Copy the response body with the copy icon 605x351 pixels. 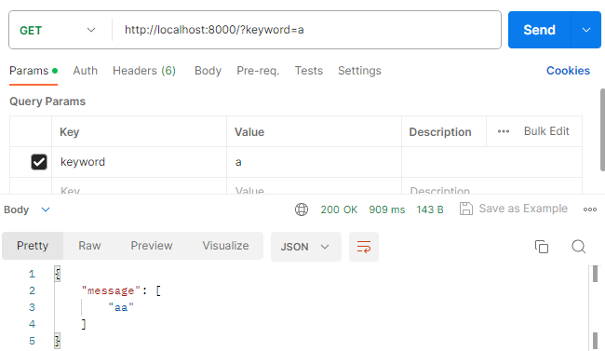point(542,247)
